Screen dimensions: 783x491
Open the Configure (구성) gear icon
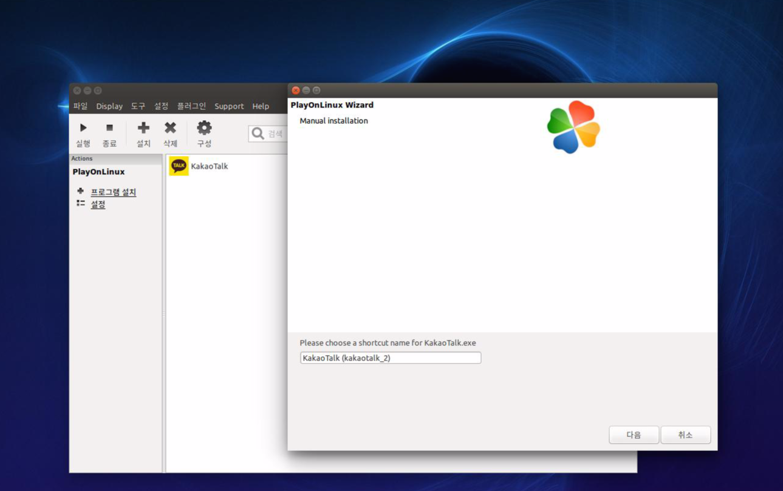point(204,127)
